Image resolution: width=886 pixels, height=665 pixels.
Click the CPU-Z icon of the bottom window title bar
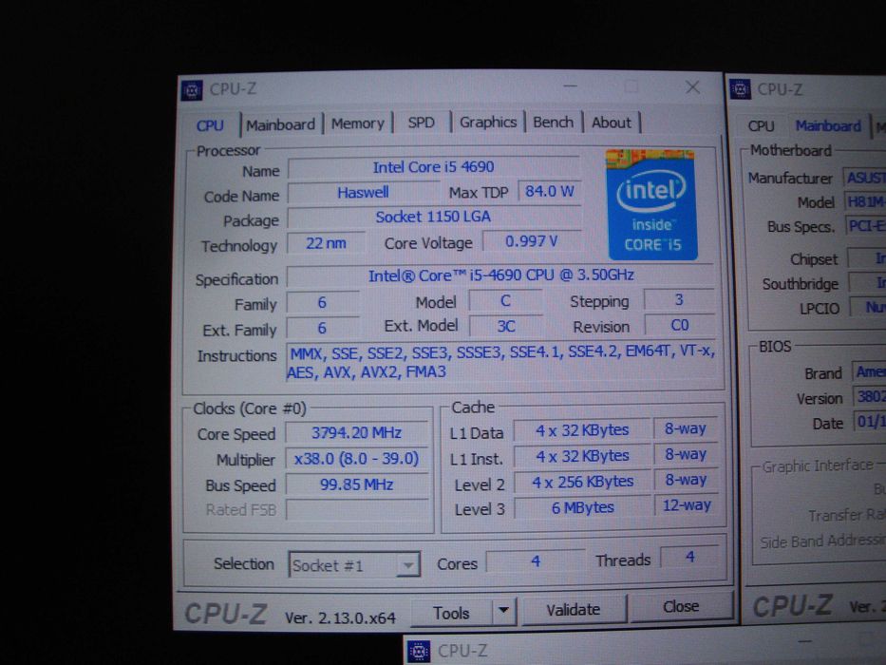(x=420, y=652)
